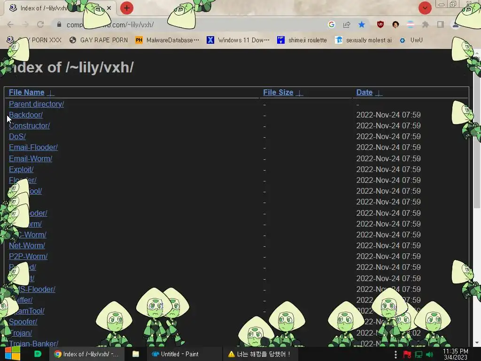Open the Exploit/ folder link
The height and width of the screenshot is (361, 481).
tap(21, 169)
